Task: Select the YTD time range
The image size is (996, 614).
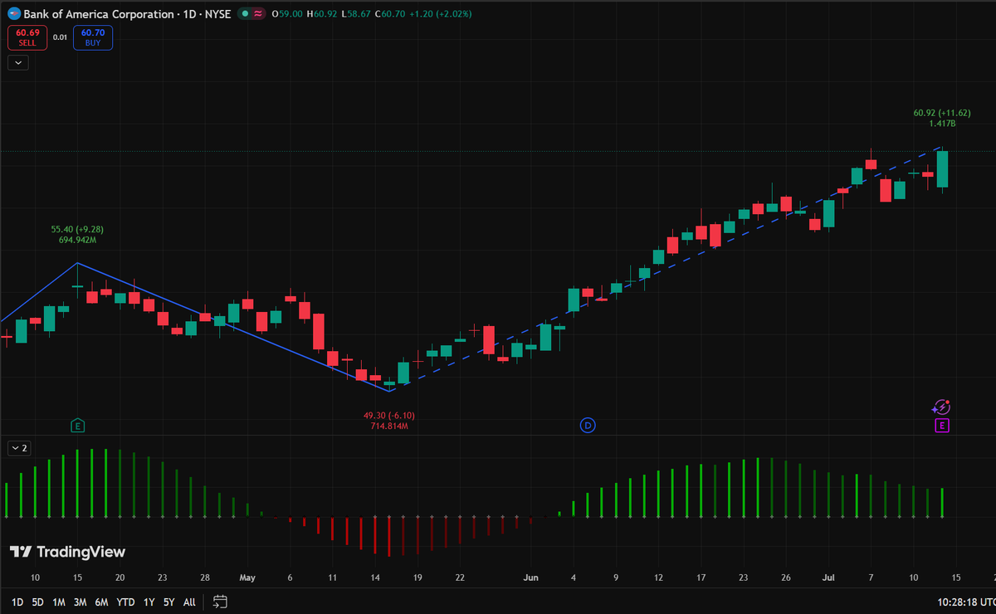Action: [x=125, y=602]
